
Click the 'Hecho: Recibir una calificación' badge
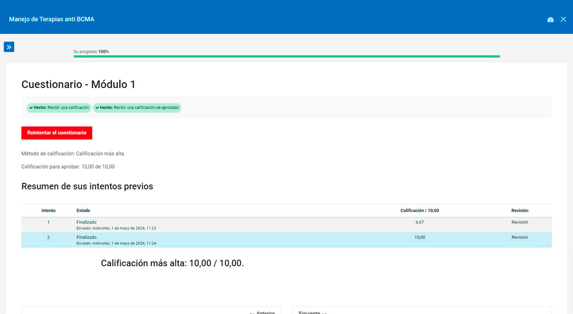coord(59,108)
